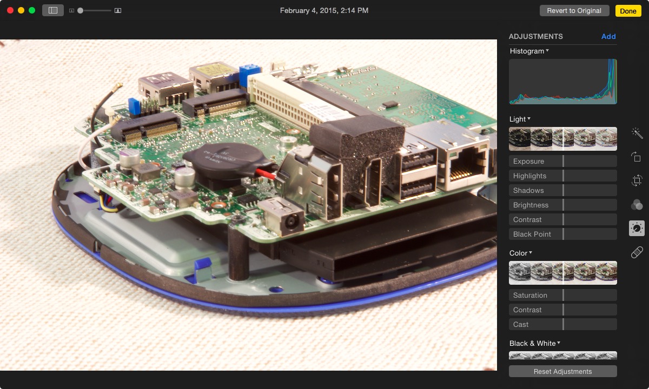Open the Crop tool
This screenshot has width=649, height=389.
637,180
